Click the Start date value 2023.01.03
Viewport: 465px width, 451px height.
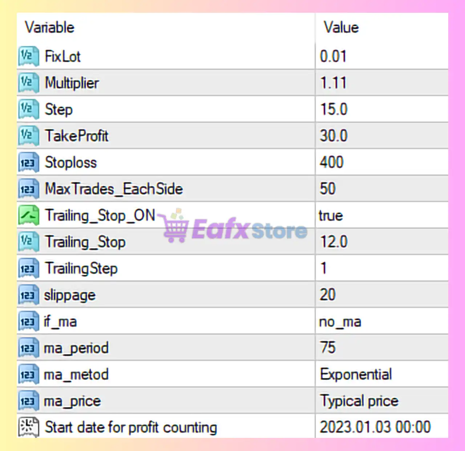click(375, 427)
